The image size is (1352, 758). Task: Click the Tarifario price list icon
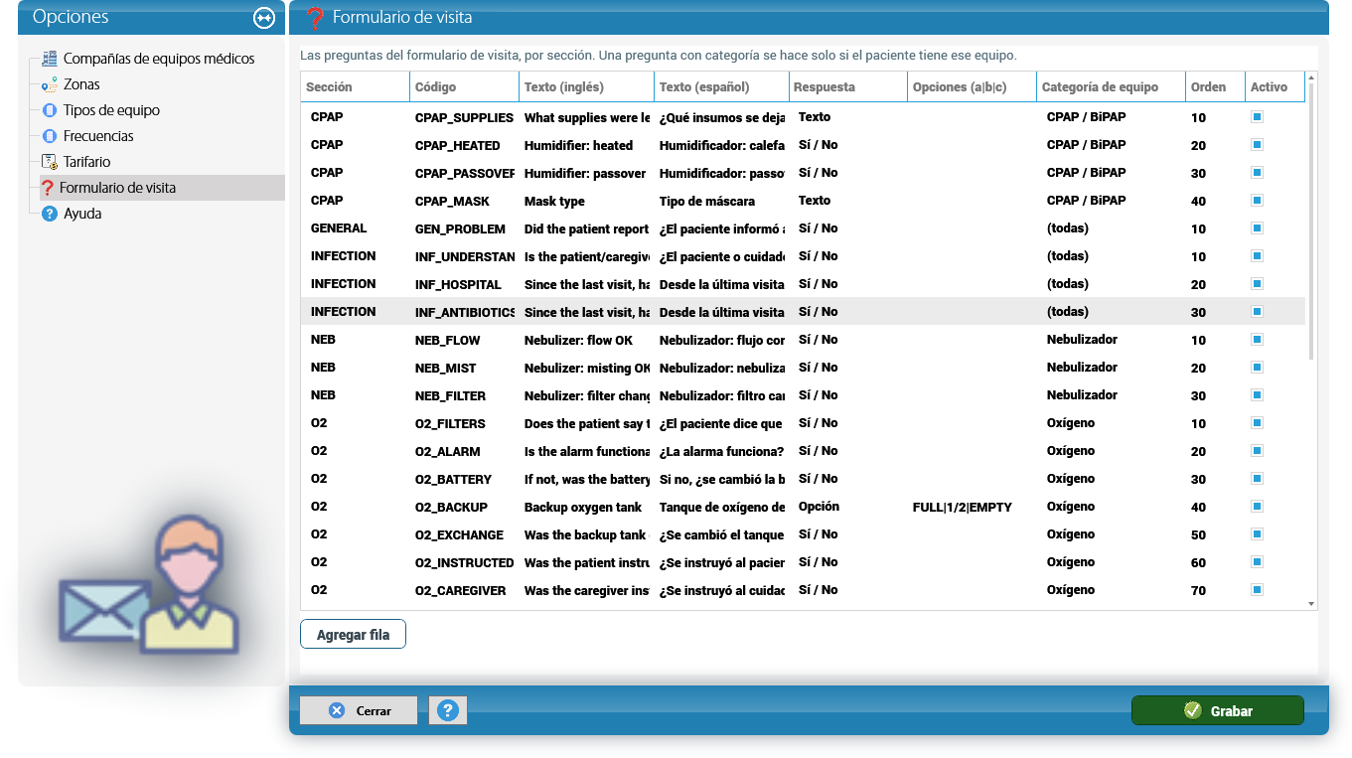pyautogui.click(x=50, y=162)
